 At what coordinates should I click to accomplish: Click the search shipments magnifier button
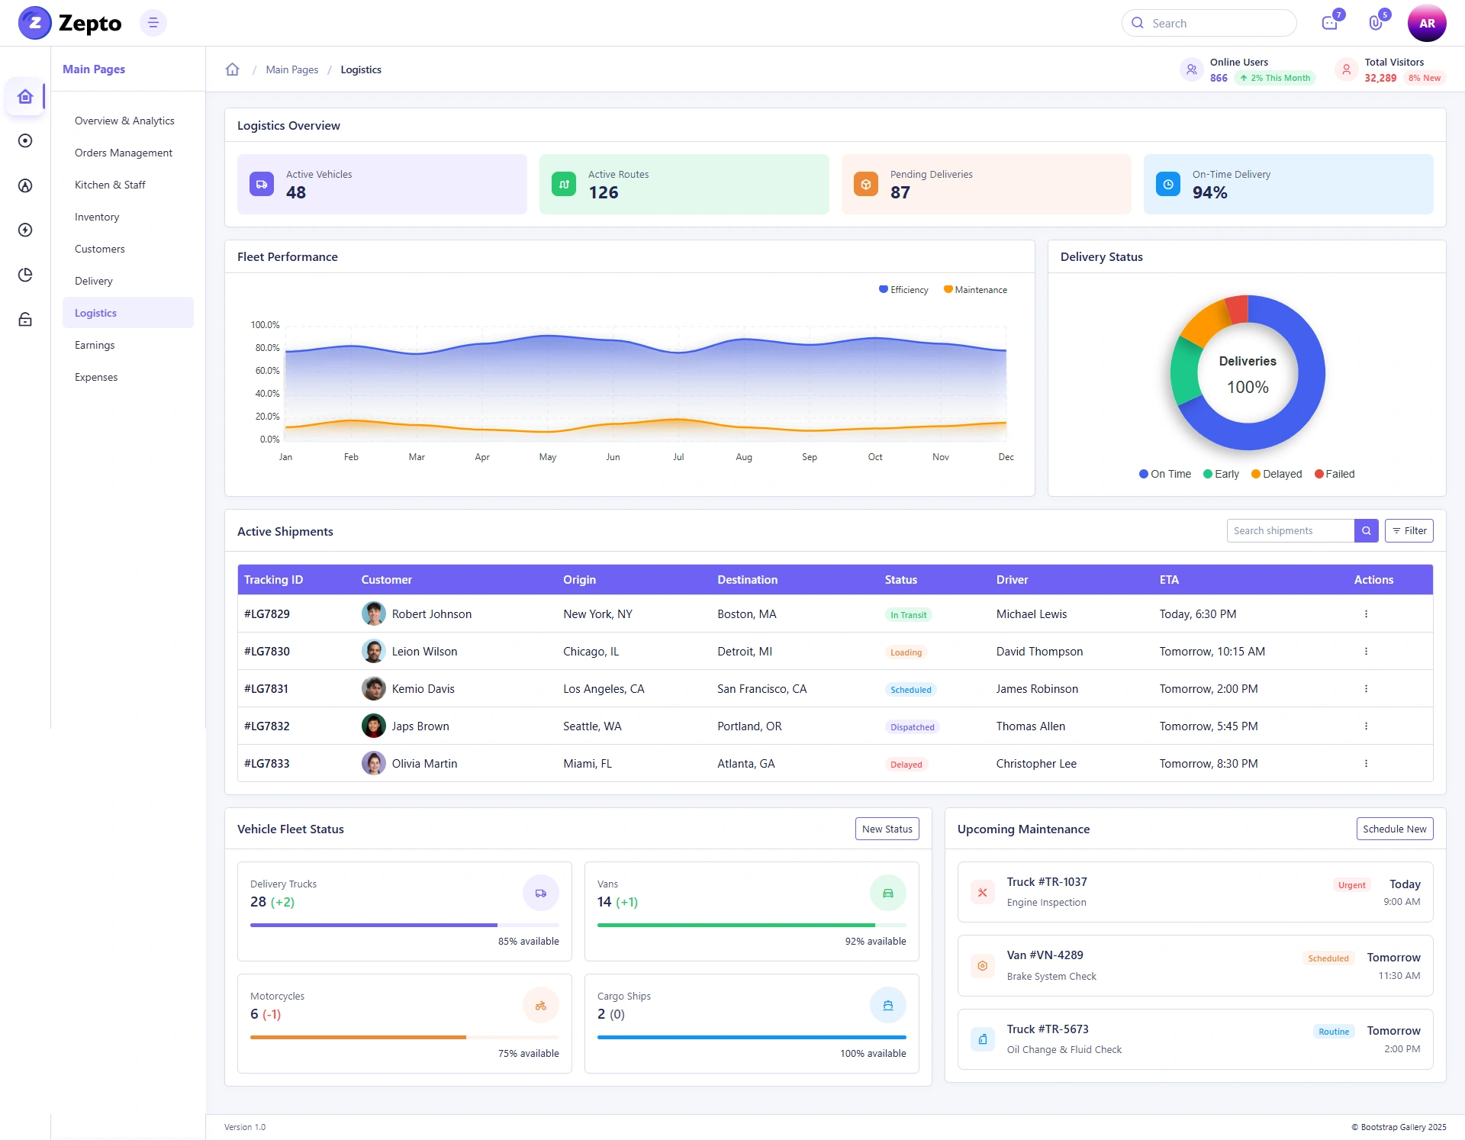pos(1367,530)
